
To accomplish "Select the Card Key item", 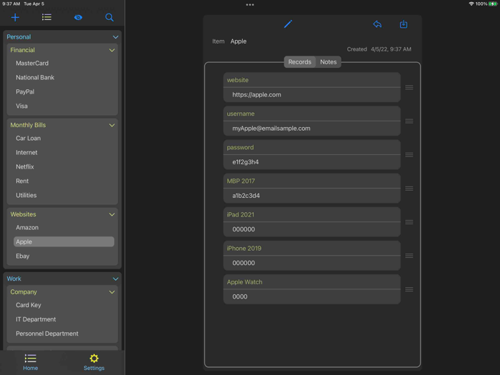I will pyautogui.click(x=29, y=305).
